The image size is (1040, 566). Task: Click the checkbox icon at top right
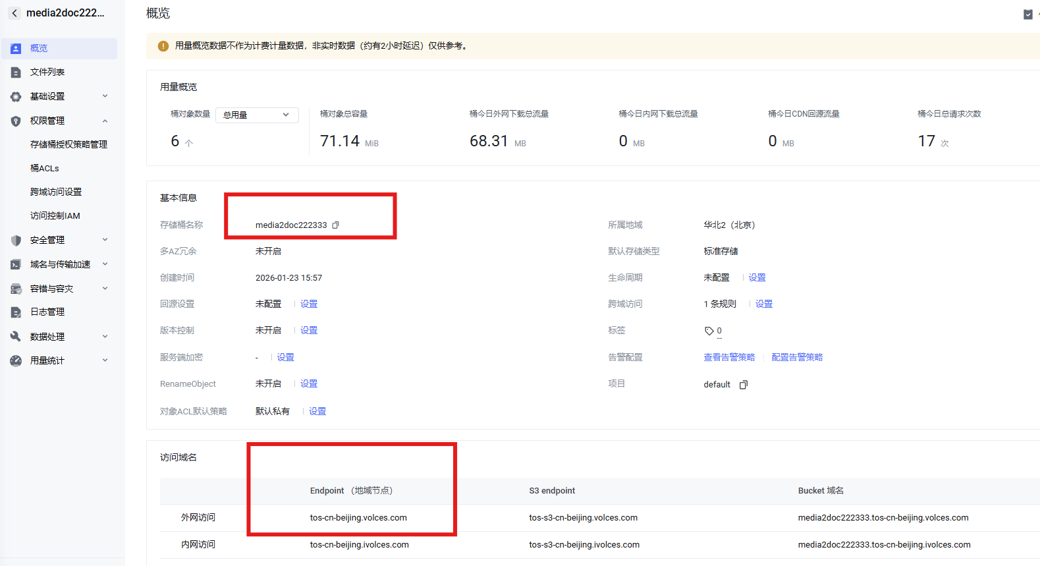click(x=1027, y=14)
